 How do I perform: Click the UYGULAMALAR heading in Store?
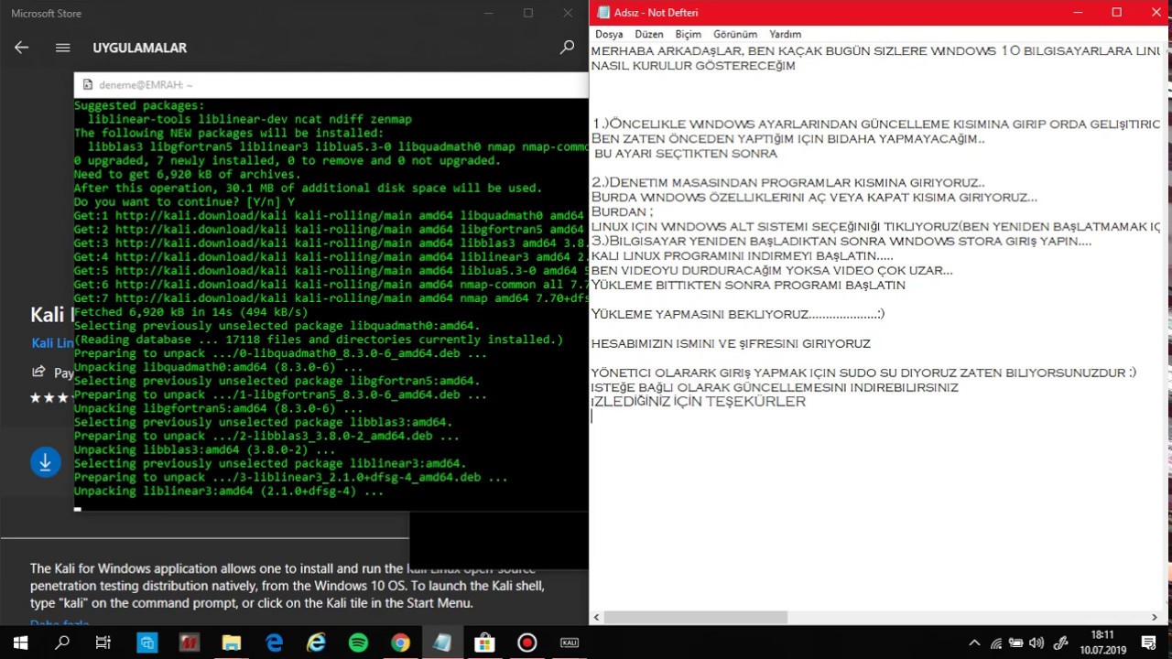[x=139, y=48]
